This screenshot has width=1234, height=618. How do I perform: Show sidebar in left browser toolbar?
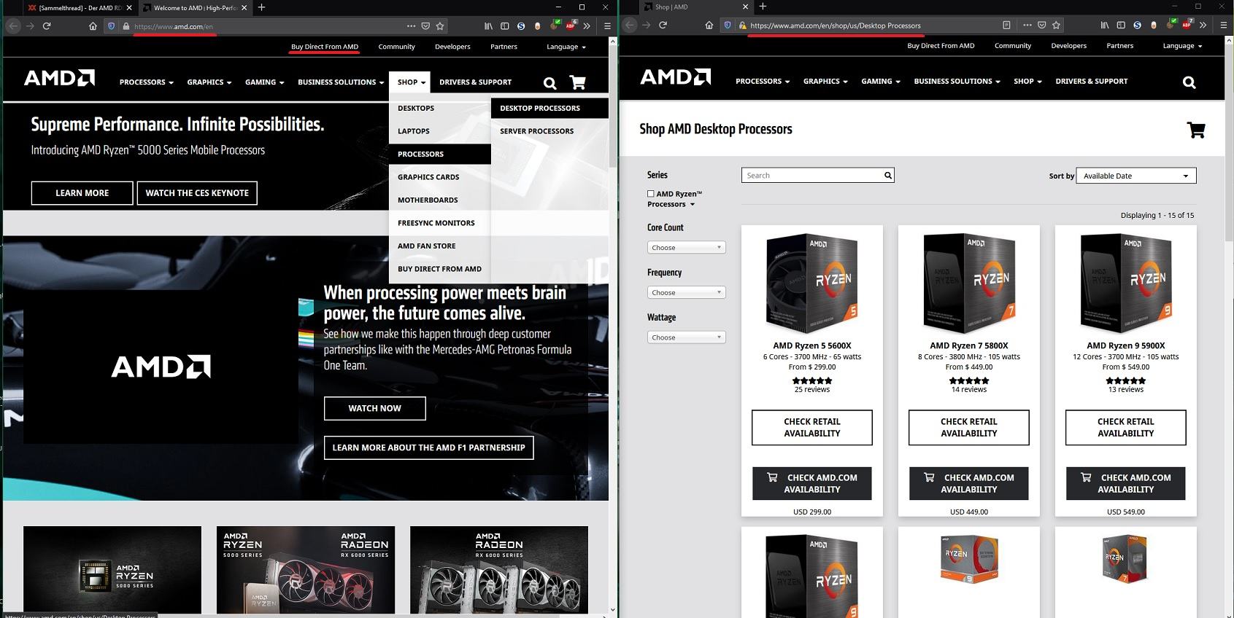[504, 26]
